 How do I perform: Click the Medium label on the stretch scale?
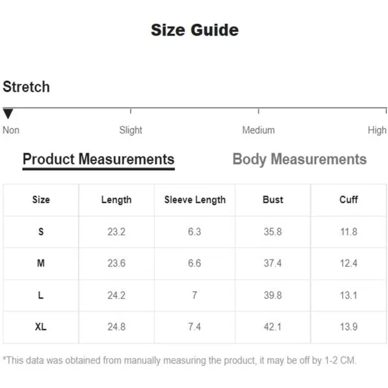pyautogui.click(x=258, y=130)
